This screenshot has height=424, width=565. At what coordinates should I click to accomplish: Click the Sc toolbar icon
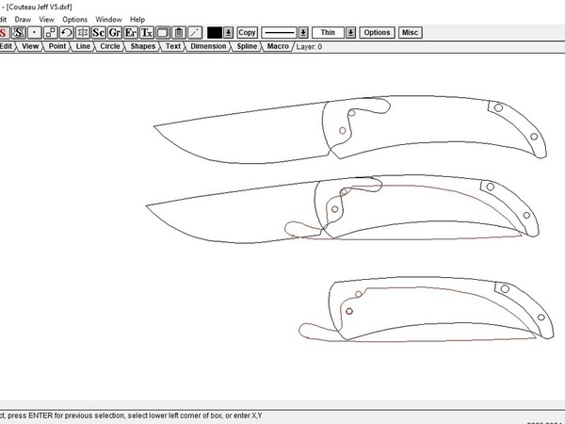point(99,32)
